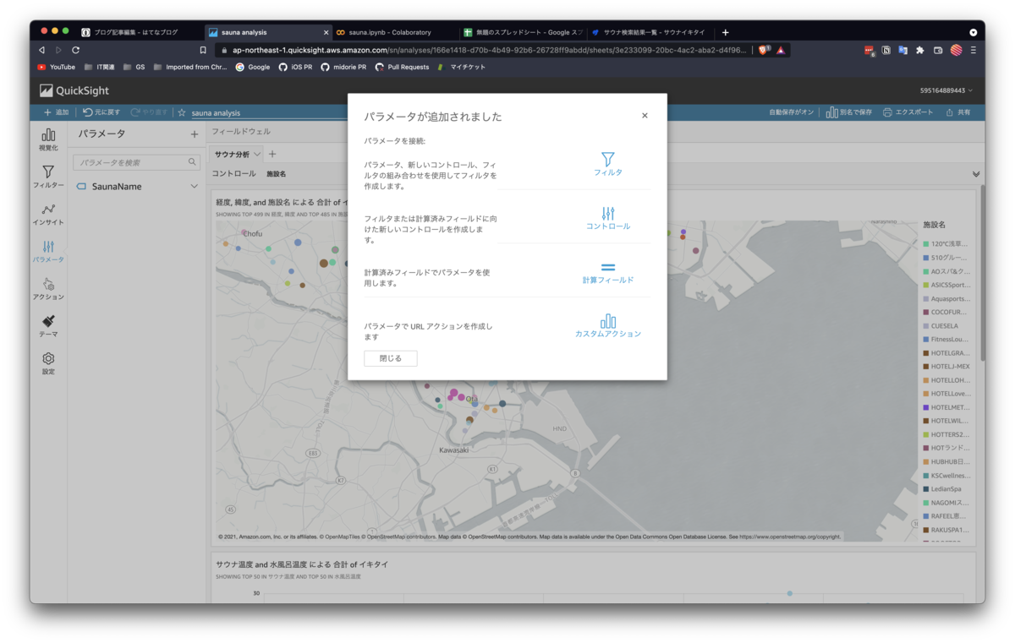Image resolution: width=1015 pixels, height=643 pixels.
Task: Click the Brave Rewards triangle icon
Action: tap(781, 50)
